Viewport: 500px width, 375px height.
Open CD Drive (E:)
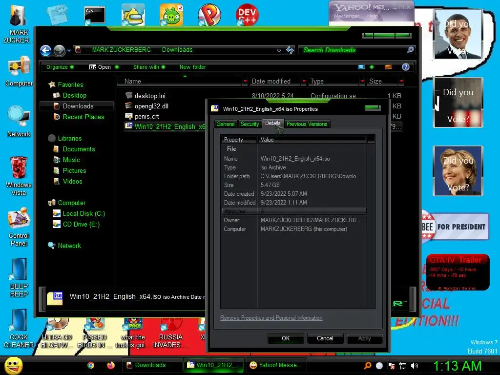click(81, 225)
